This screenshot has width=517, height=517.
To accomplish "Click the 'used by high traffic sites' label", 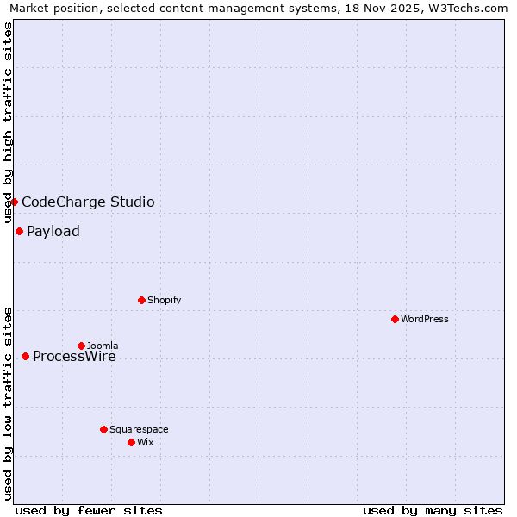I will (7, 123).
